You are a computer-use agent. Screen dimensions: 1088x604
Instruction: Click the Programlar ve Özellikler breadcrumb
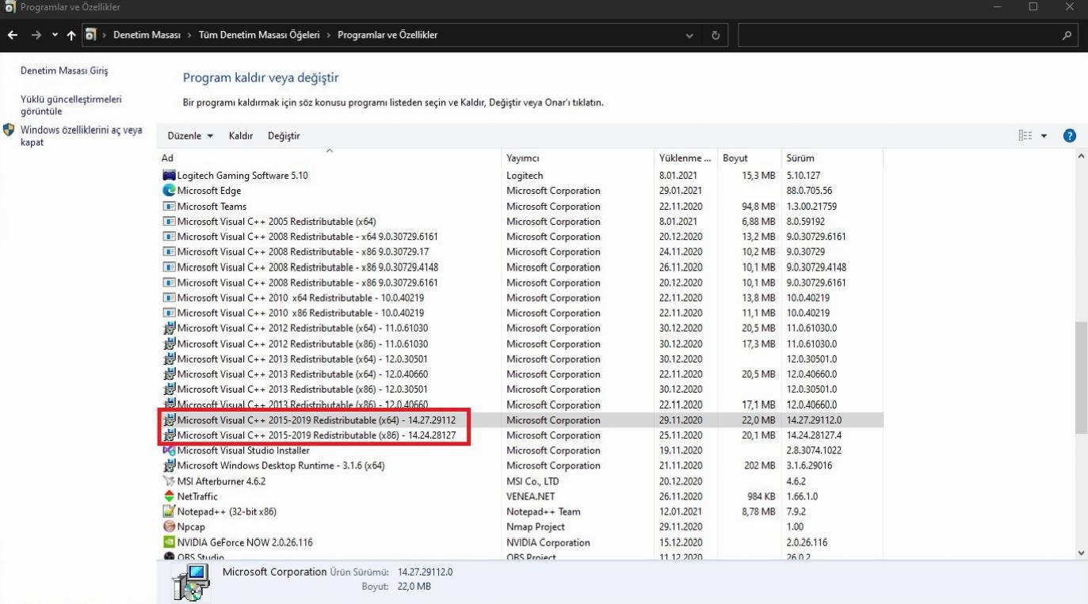tap(387, 35)
